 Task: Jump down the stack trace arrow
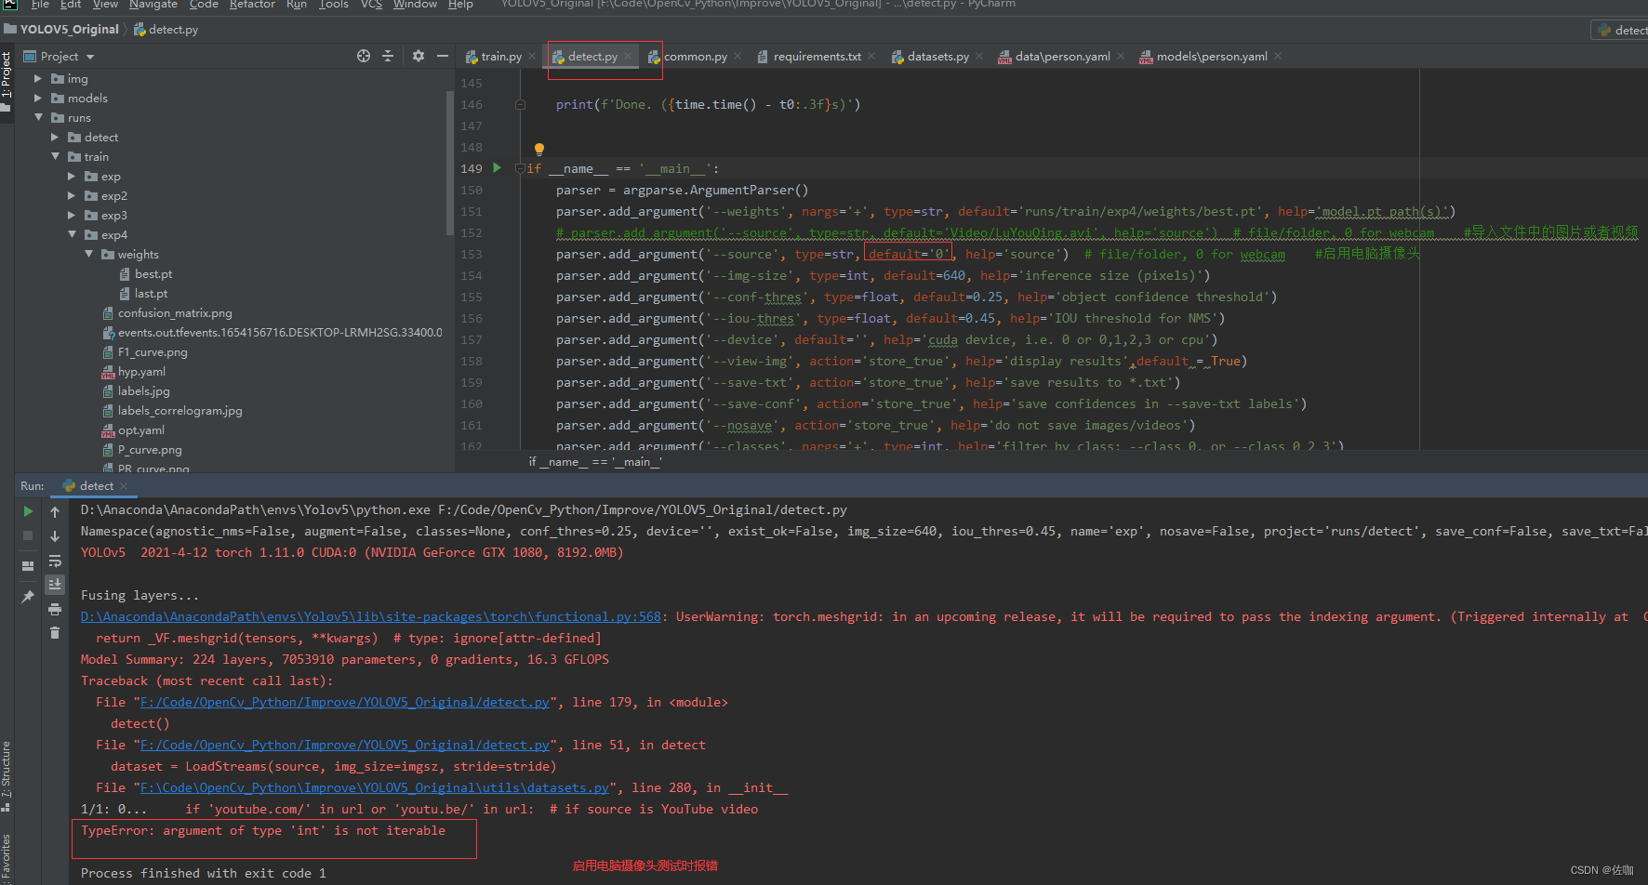click(55, 536)
